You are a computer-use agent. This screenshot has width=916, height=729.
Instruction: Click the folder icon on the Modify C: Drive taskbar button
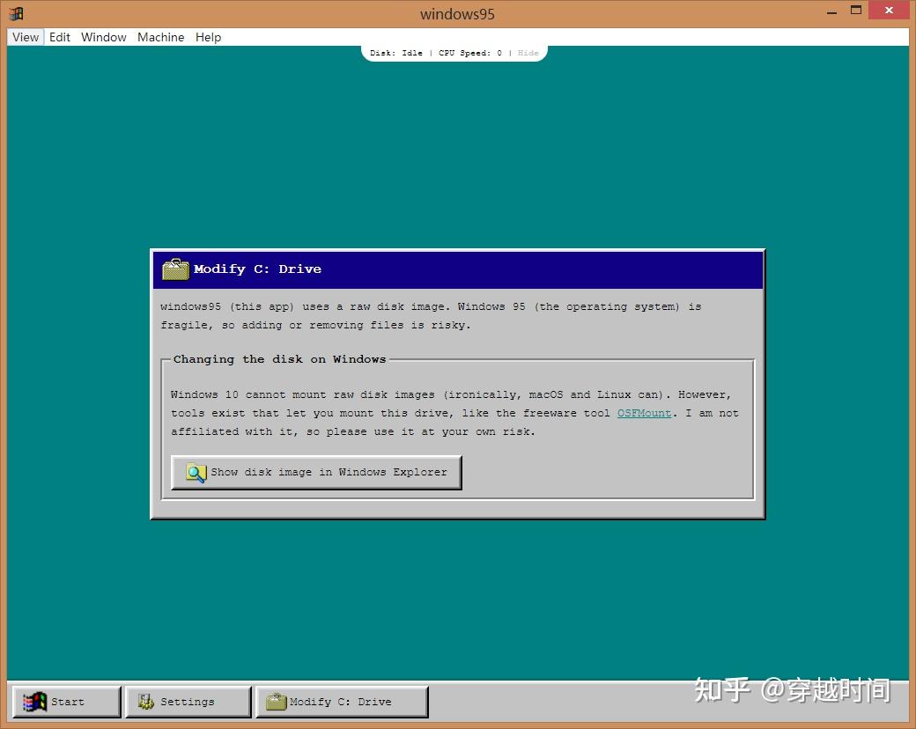[x=277, y=701]
